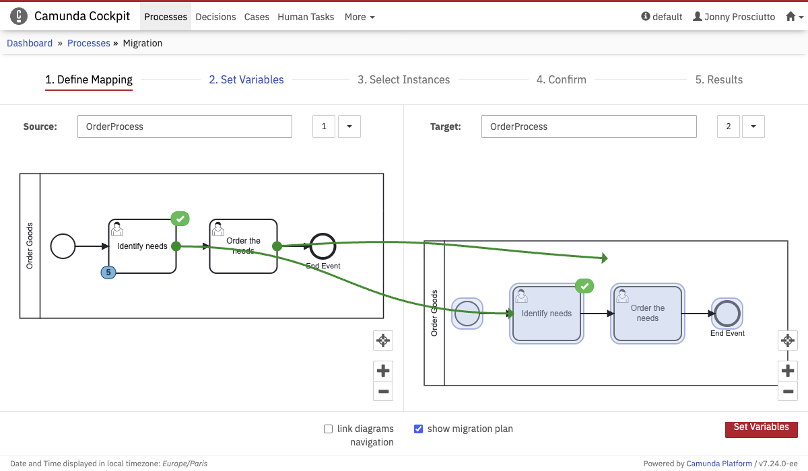Open the home icon menu
808x471 pixels.
click(795, 17)
